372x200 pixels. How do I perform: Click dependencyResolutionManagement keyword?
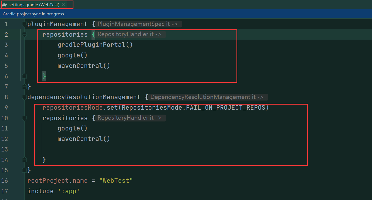pos(84,97)
